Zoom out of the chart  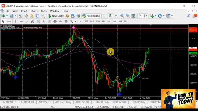128,16
